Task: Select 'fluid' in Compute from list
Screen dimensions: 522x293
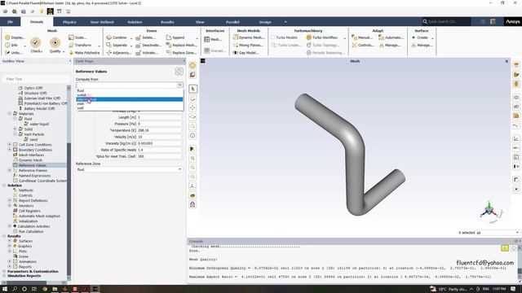Action: click(130, 90)
